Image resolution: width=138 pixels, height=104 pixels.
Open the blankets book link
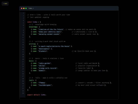click(x=43, y=51)
